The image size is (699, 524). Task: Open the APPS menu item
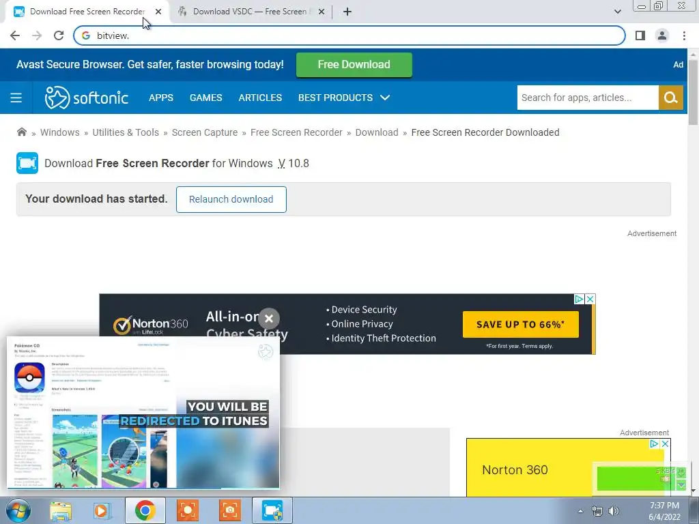161,98
